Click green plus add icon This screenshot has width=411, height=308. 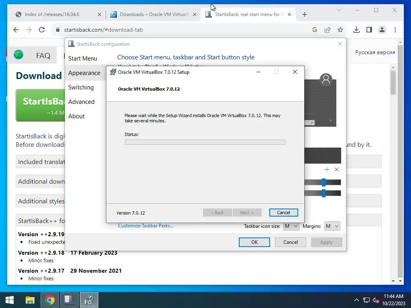pos(327,170)
